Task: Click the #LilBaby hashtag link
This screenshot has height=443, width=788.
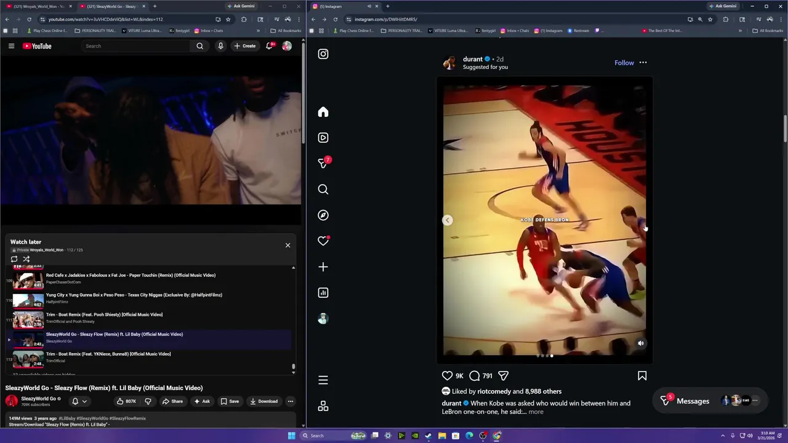Action: (x=66, y=418)
